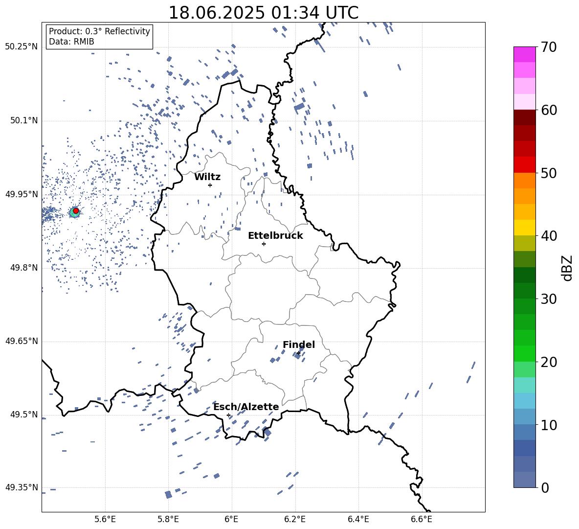579x529 pixels.
Task: Click the 6.4°E longitude label
Action: (358, 519)
